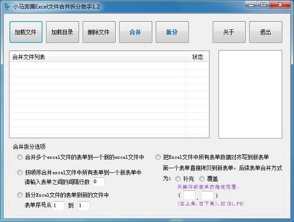Image resolution: width=294 pixels, height=222 pixels.
Task: Click the 合并文件列表 column header
Action: coord(97,57)
